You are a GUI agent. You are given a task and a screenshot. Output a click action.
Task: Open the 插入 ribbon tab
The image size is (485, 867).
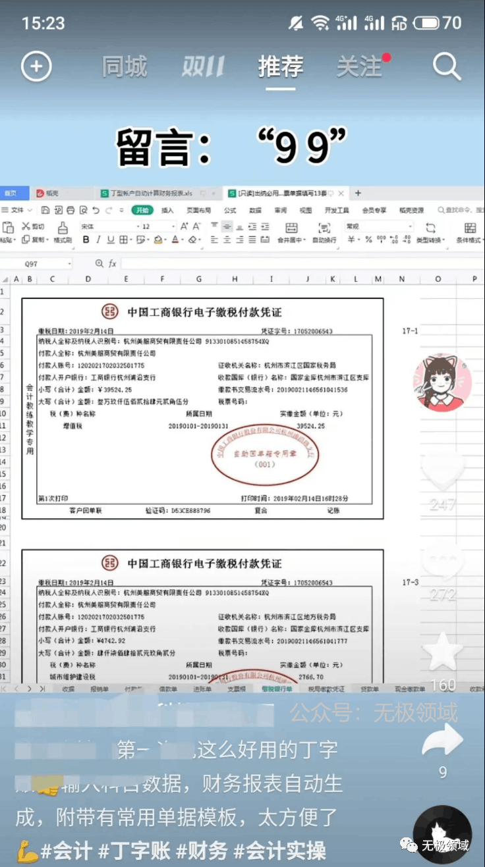pyautogui.click(x=167, y=211)
